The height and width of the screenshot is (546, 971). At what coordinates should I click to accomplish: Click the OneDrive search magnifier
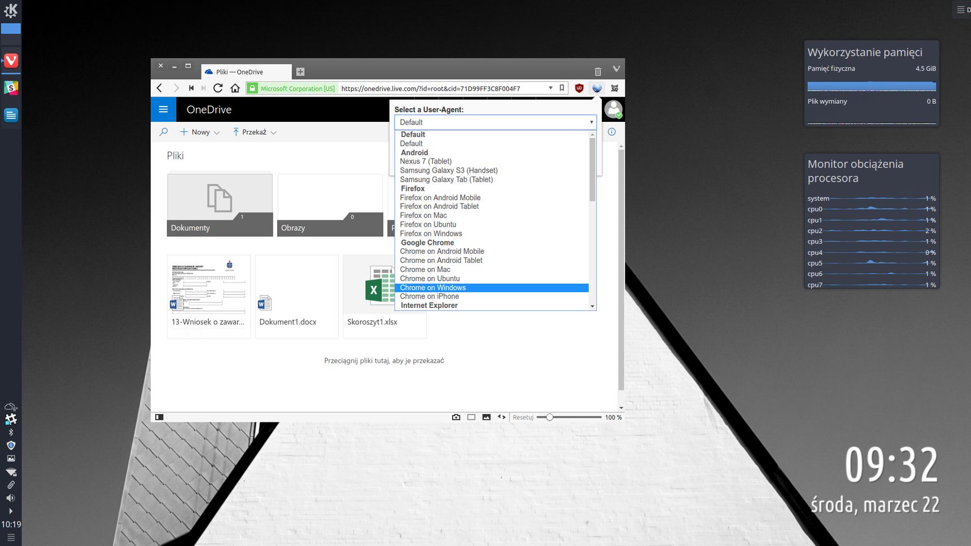click(x=164, y=132)
